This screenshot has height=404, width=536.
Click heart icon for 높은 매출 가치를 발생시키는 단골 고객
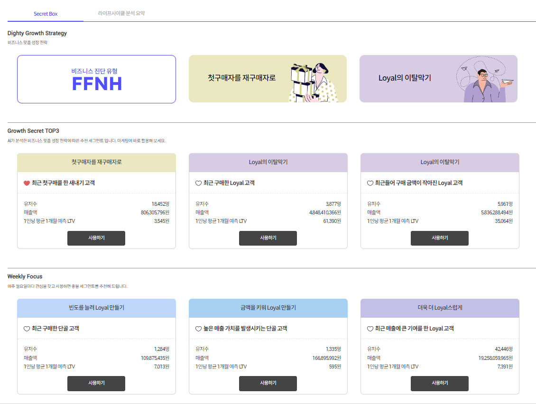coord(198,329)
